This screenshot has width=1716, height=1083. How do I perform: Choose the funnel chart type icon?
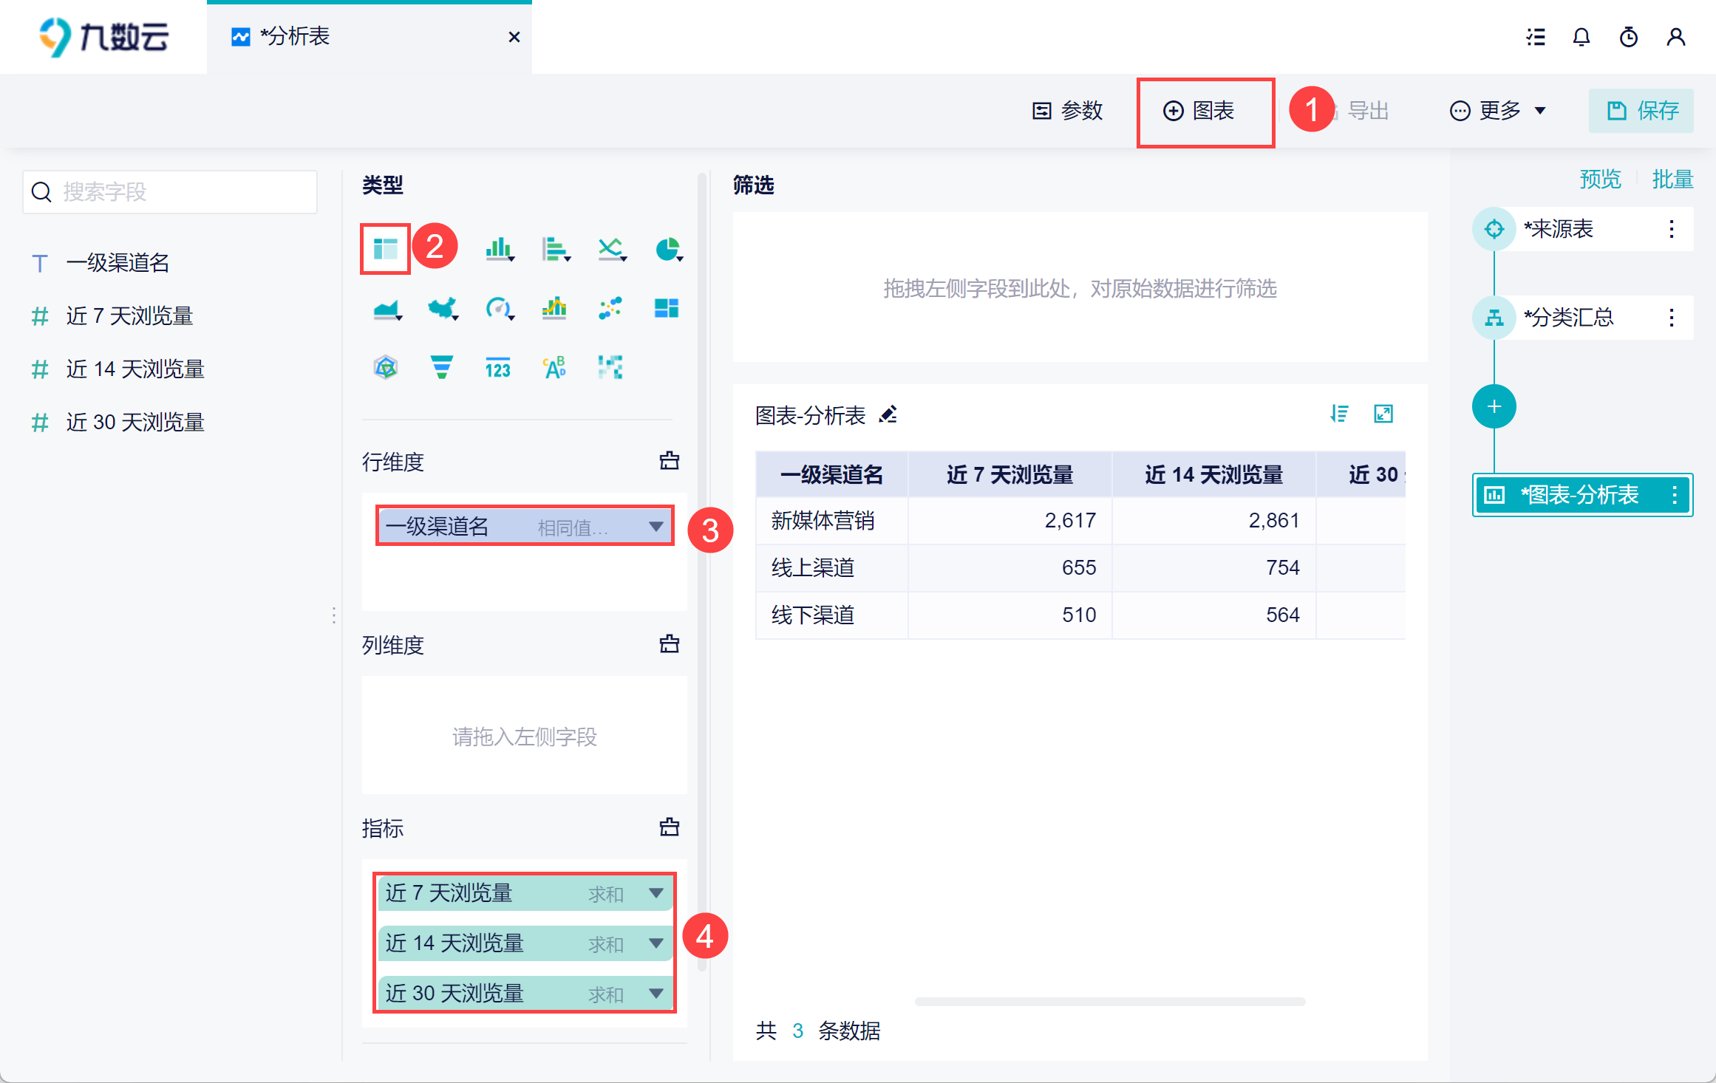coord(441,366)
